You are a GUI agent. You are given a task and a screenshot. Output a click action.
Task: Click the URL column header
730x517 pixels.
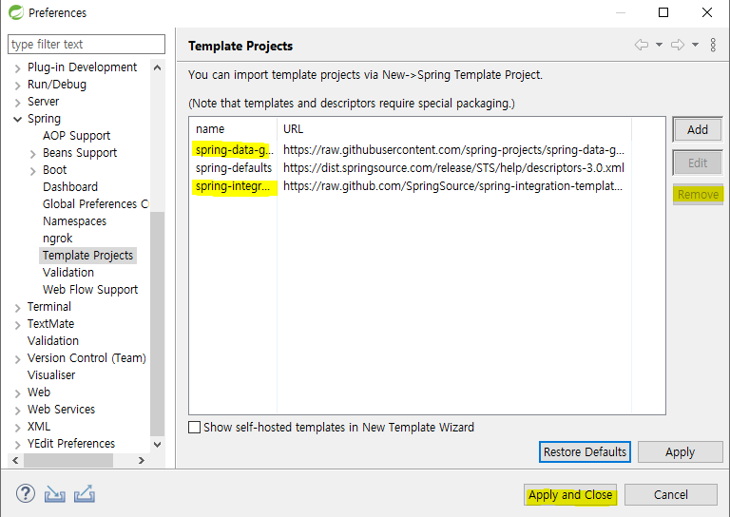(x=454, y=129)
